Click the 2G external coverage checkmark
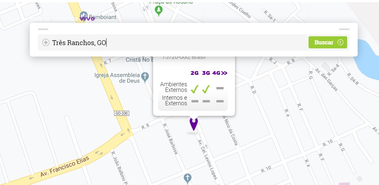The image size is (379, 185). click(195, 89)
